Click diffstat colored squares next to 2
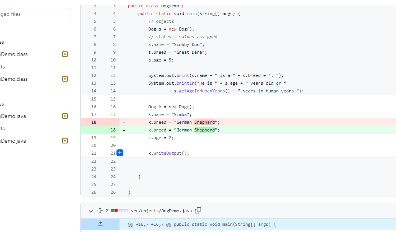The image size is (396, 232). click(x=119, y=211)
